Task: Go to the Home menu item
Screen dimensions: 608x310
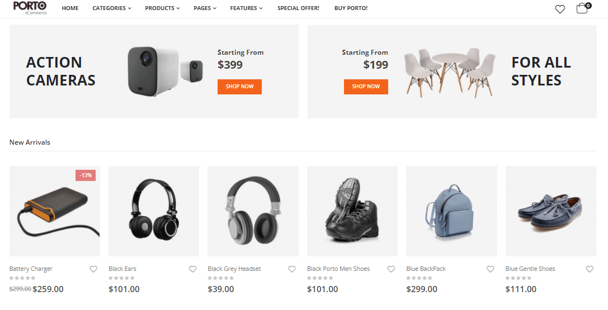Action: coord(70,8)
